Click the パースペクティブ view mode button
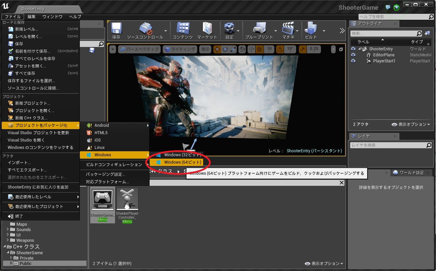The image size is (436, 271). coord(139,49)
